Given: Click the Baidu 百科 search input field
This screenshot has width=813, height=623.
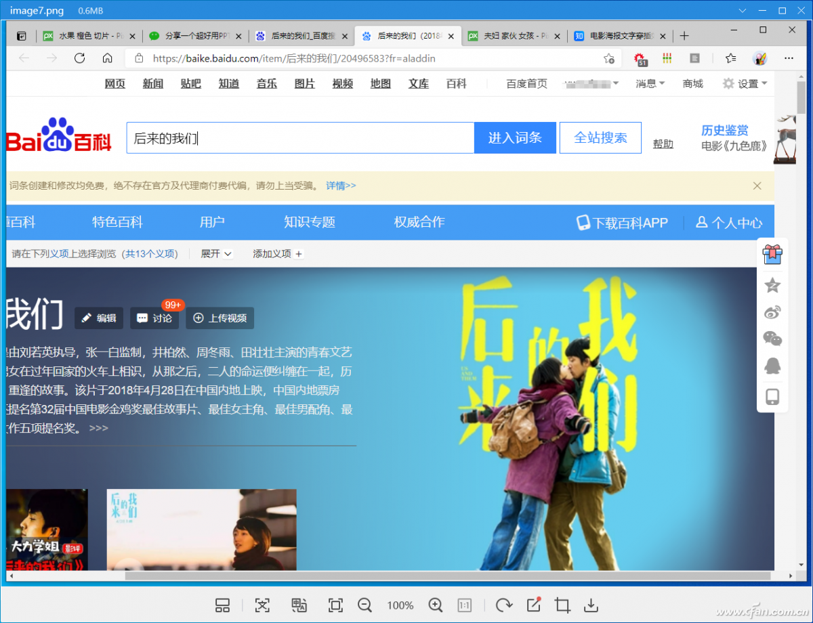Looking at the screenshot, I should 300,137.
